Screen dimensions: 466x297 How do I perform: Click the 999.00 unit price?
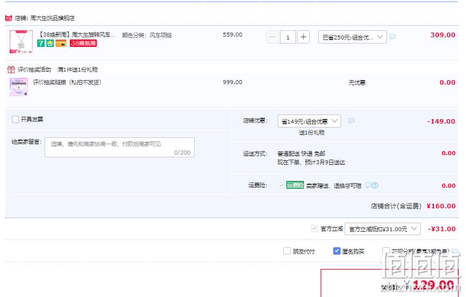point(232,82)
